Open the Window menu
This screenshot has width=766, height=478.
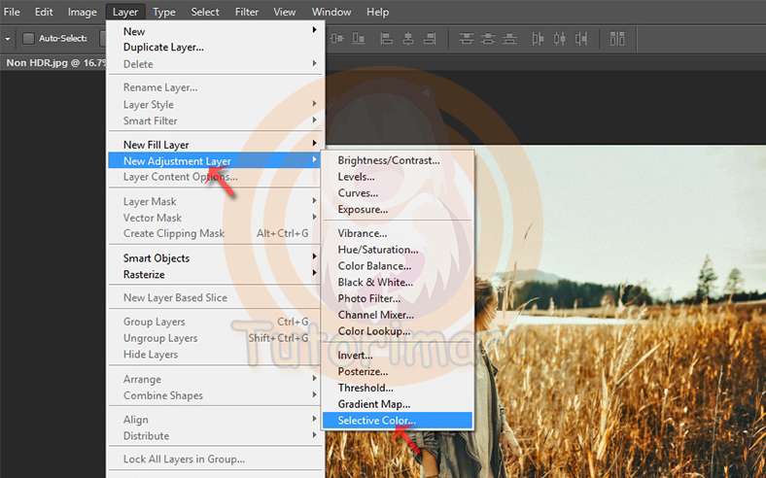(x=331, y=12)
